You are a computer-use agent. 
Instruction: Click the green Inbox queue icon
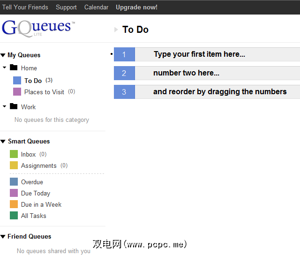click(x=14, y=154)
